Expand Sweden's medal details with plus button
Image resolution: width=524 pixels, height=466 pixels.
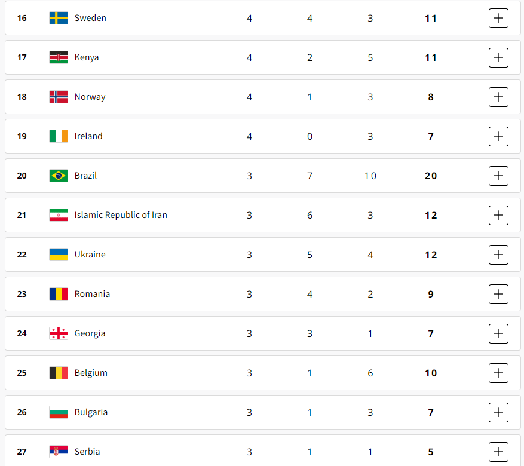[498, 18]
